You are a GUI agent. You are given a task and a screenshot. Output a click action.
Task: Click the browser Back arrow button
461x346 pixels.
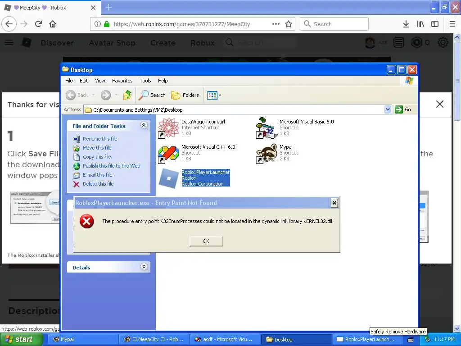(9, 24)
